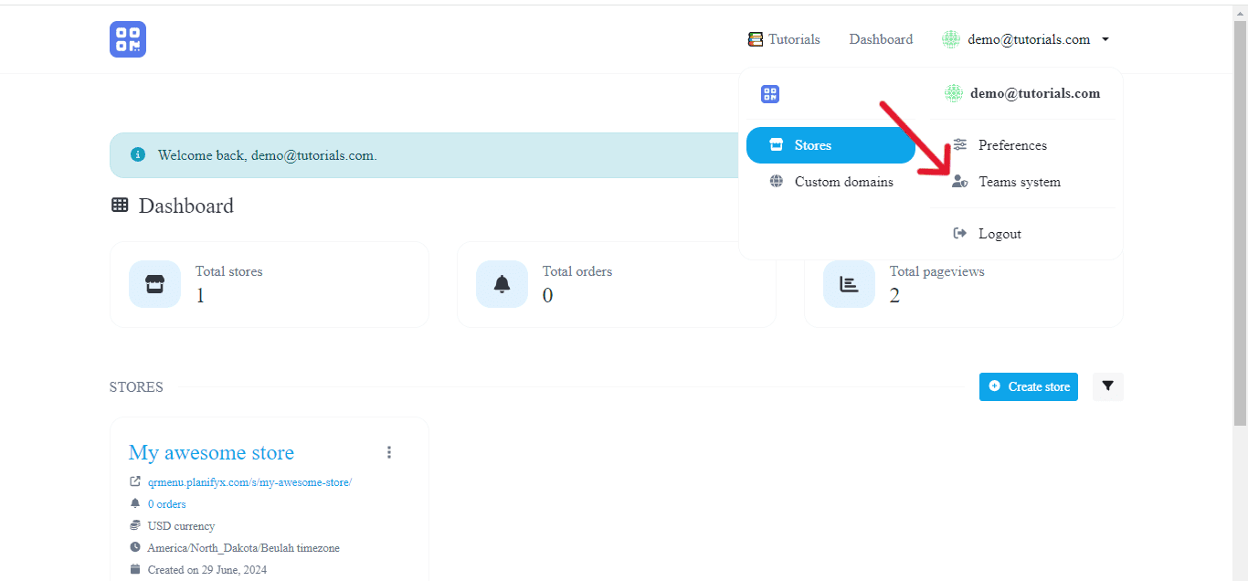Viewport: 1248px width, 581px height.
Task: Click the Tutorials book icon
Action: click(755, 39)
